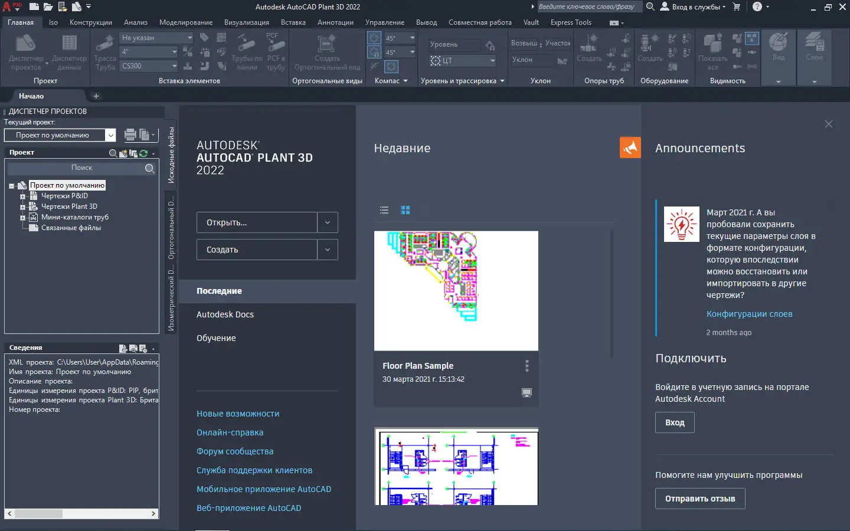Switch to the Express Tools ribbon tab
Screen dimensions: 850x531
570,22
